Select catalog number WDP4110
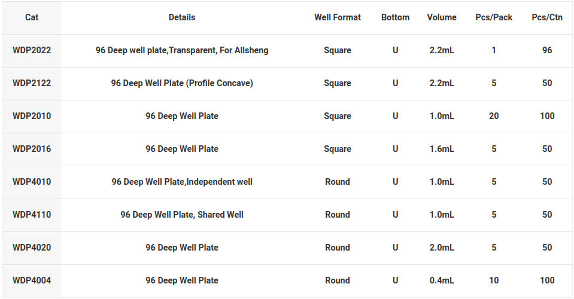This screenshot has height=299, width=574. point(32,215)
